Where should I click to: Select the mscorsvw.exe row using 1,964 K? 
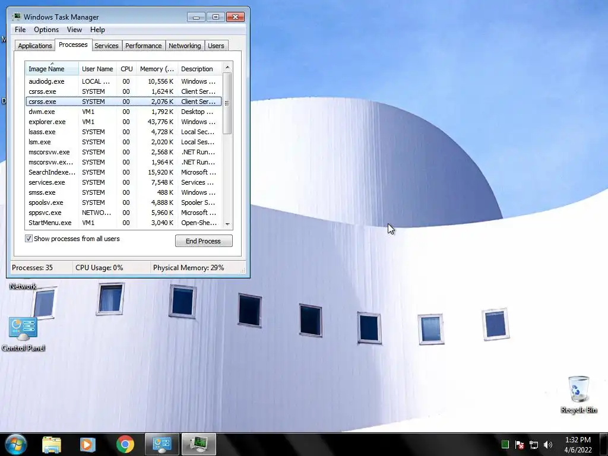point(123,162)
